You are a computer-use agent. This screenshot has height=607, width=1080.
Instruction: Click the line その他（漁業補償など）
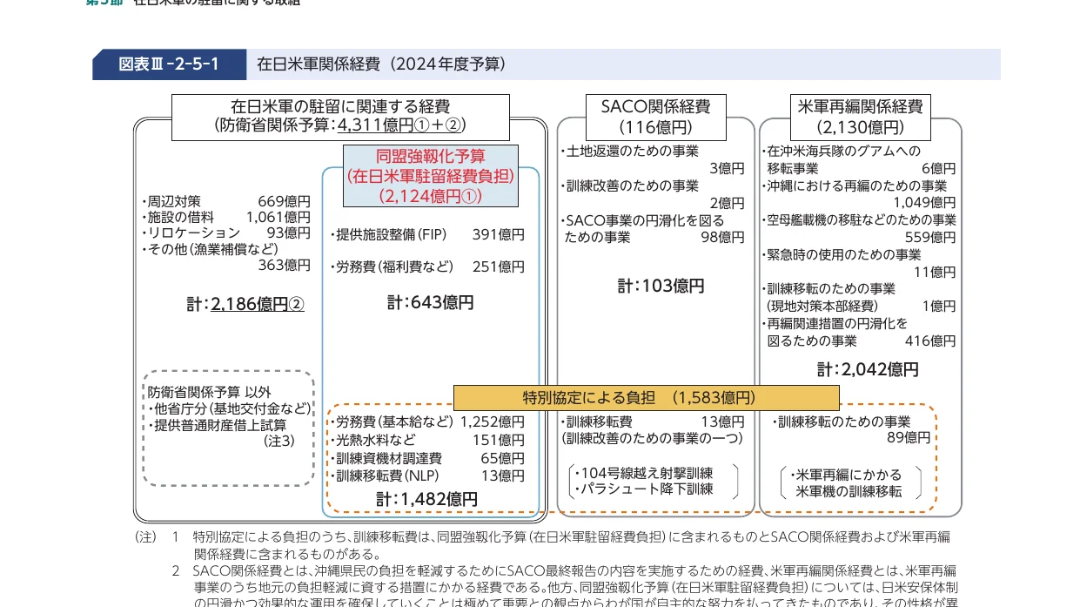click(209, 248)
